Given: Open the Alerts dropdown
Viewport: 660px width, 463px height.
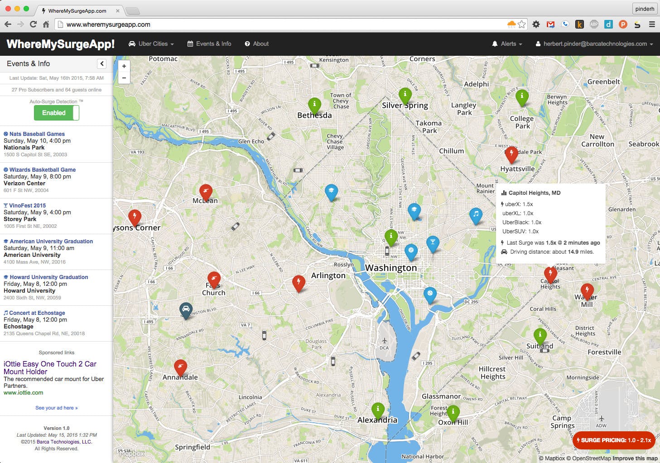Looking at the screenshot, I should point(507,44).
